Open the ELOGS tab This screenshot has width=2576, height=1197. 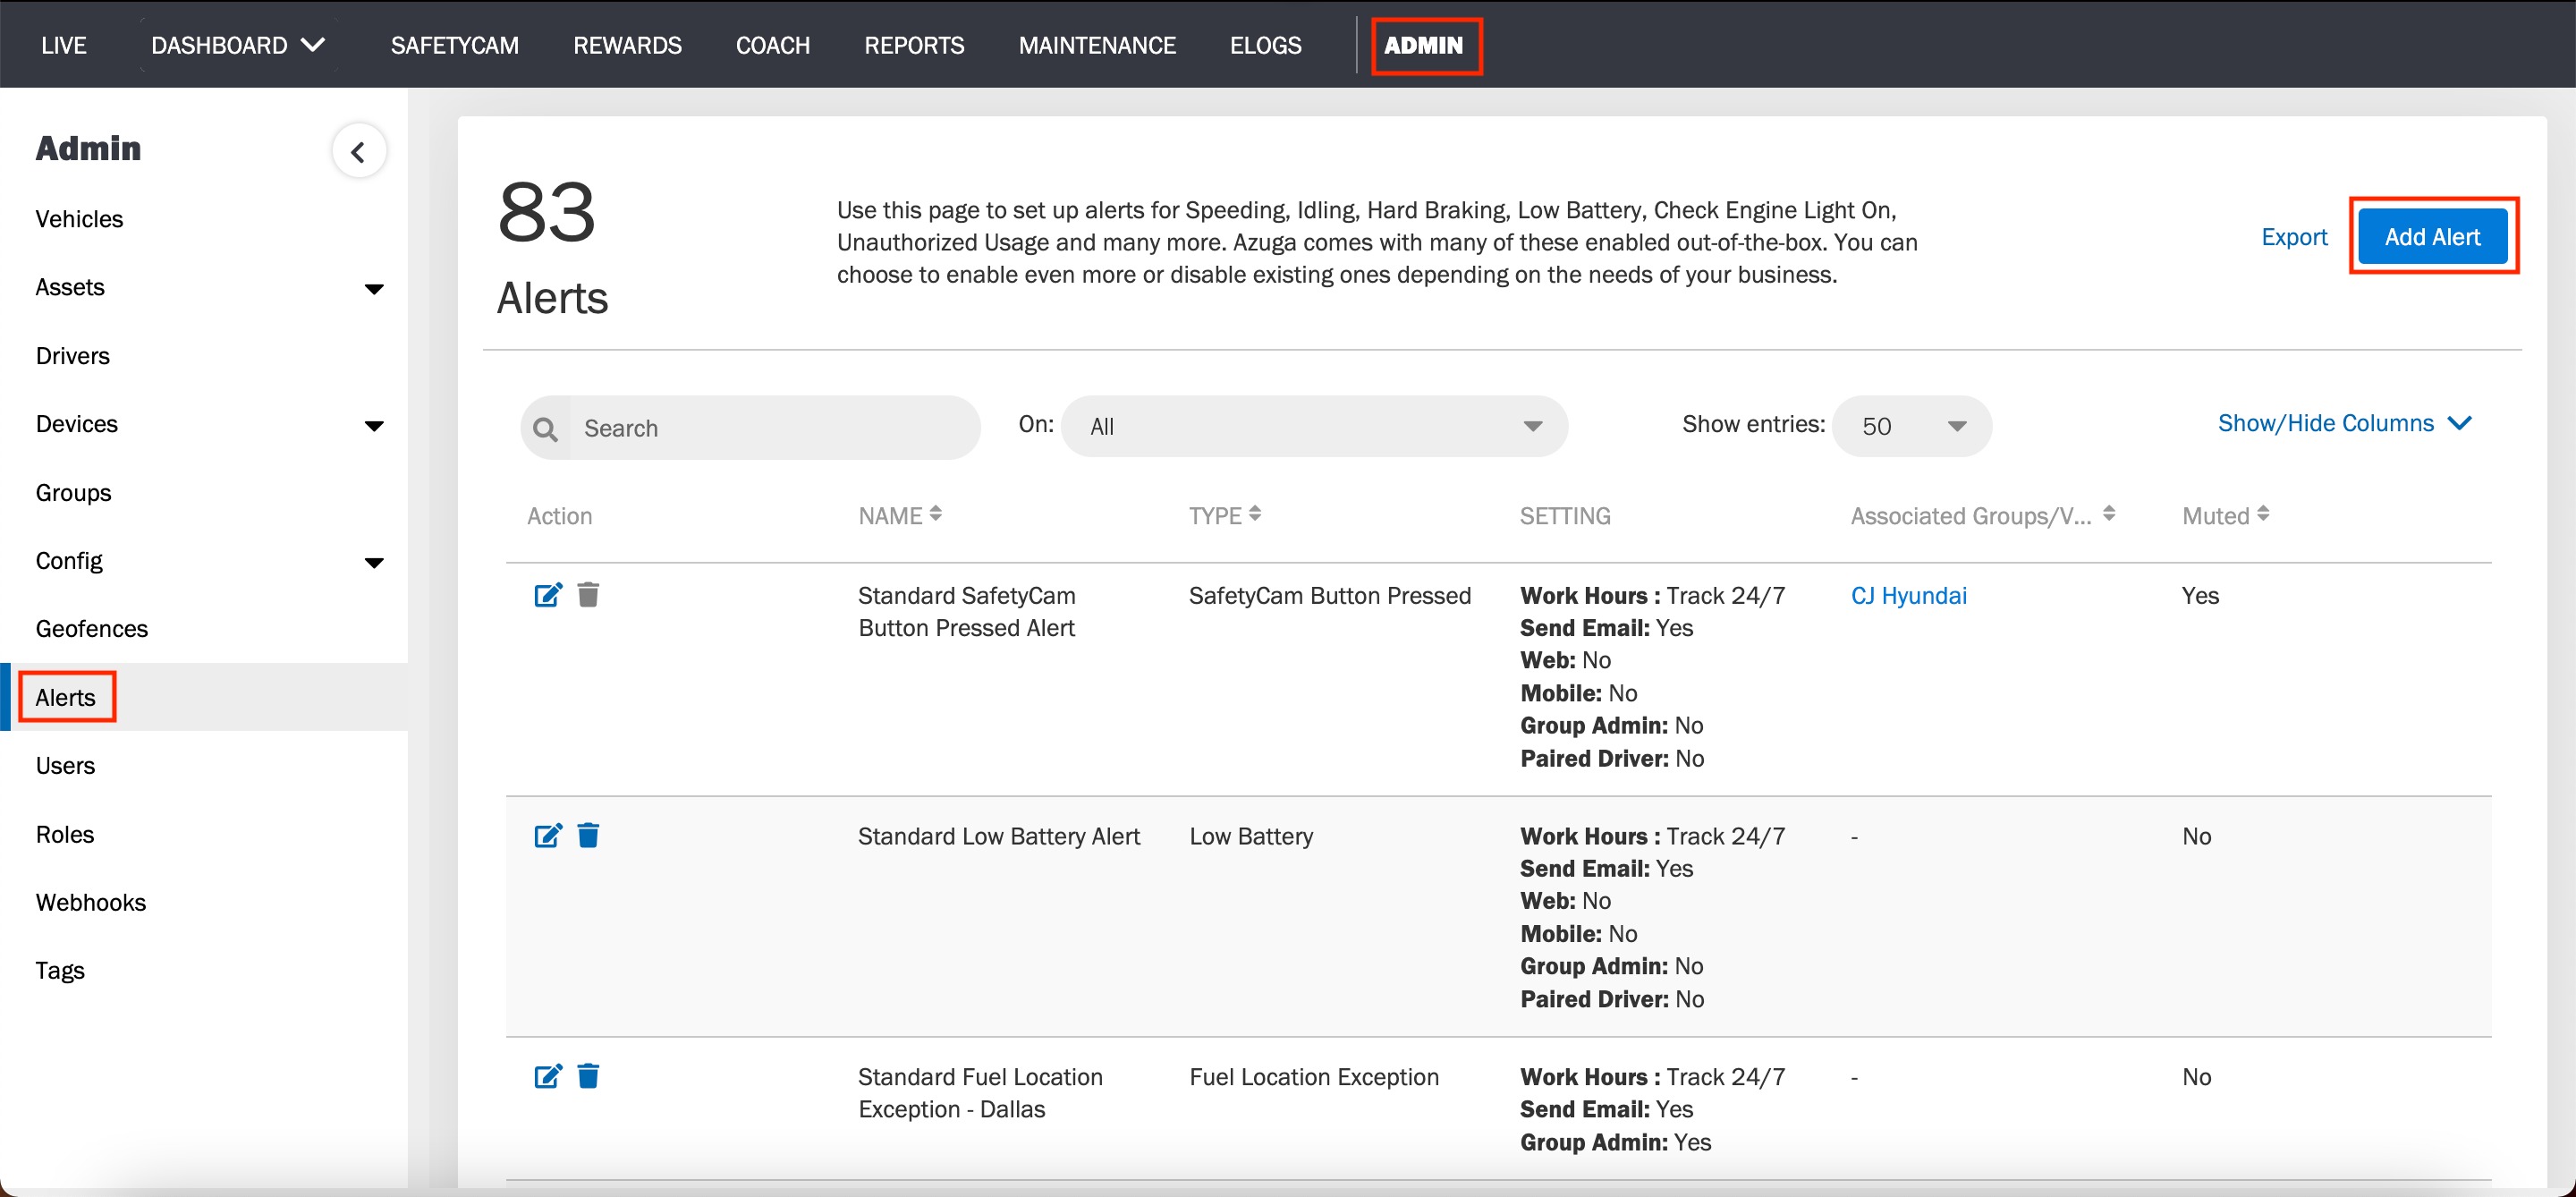coord(1265,45)
